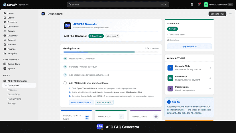Click the Spring '26 edition badge
This screenshot has width=236, height=133.
pos(23,5)
